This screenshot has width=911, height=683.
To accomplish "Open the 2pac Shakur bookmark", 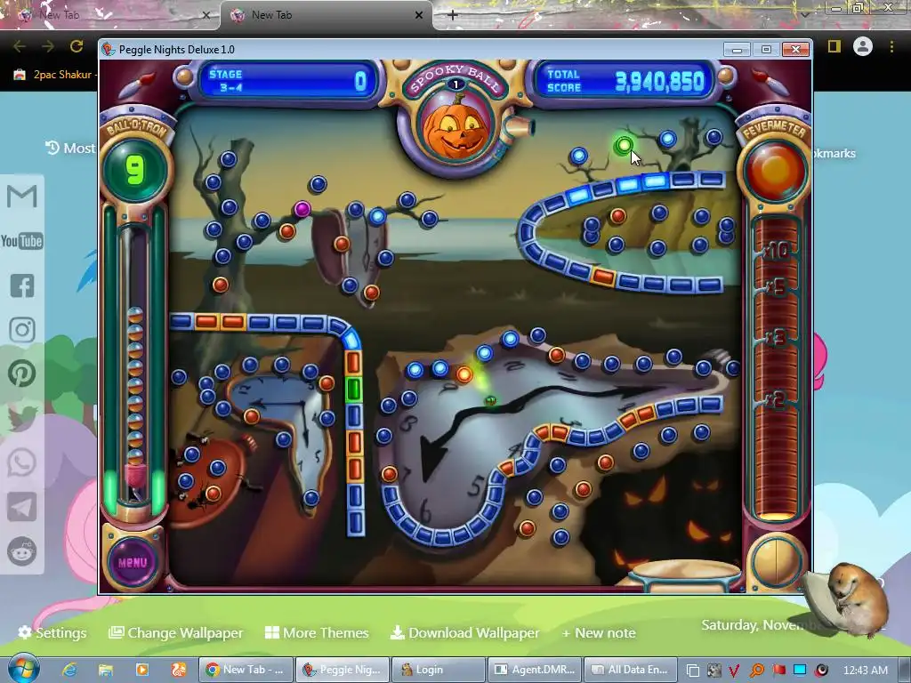I will click(53, 75).
